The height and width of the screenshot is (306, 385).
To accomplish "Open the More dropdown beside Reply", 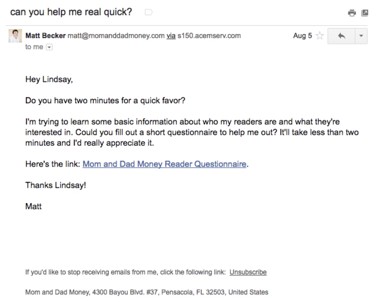I will pos(361,36).
